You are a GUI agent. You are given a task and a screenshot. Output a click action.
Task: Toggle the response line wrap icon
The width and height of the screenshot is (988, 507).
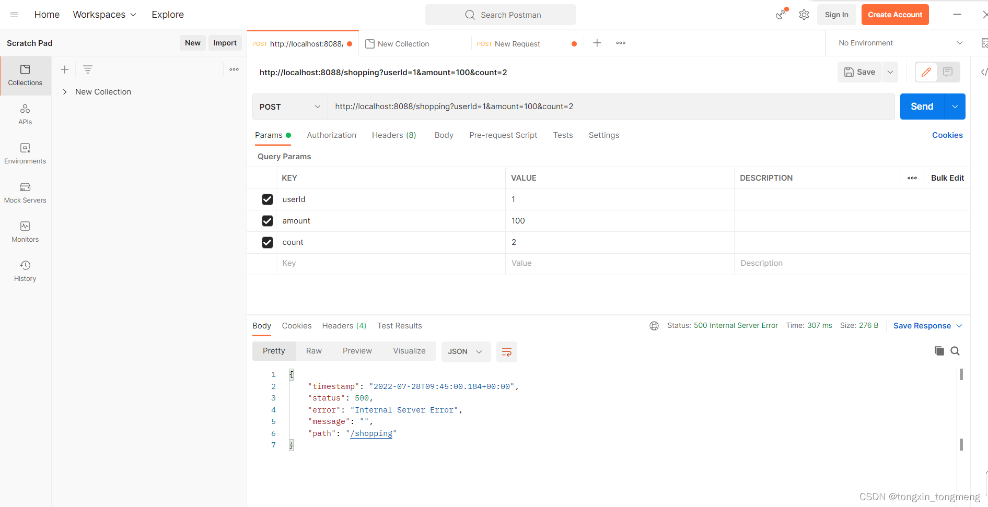coord(507,352)
